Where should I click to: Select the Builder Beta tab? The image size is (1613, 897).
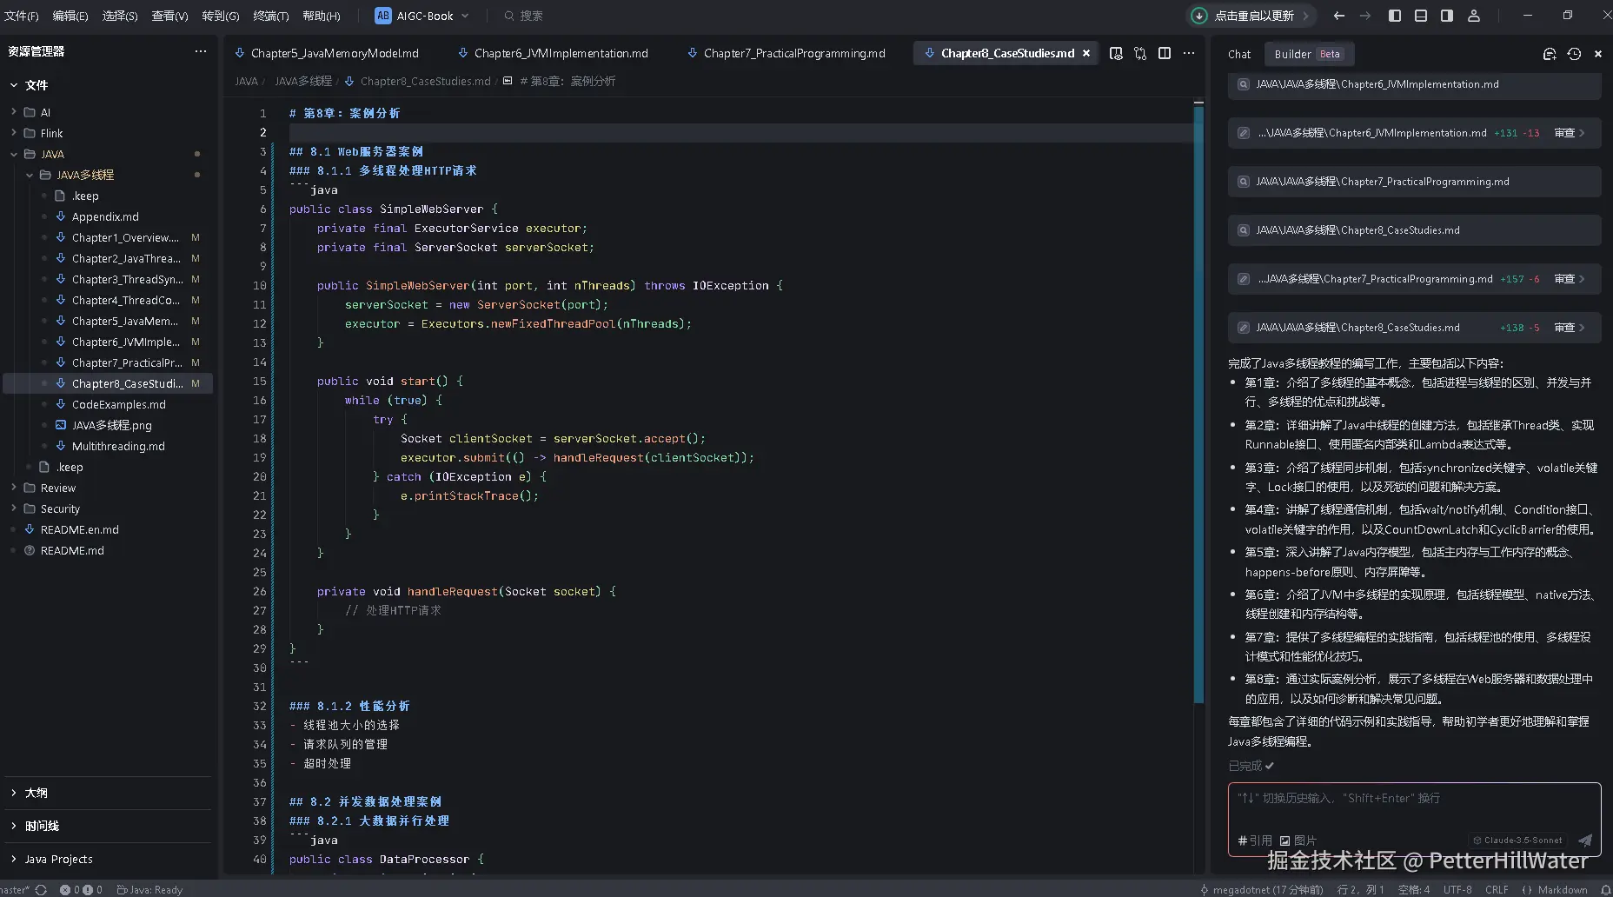tap(1308, 54)
